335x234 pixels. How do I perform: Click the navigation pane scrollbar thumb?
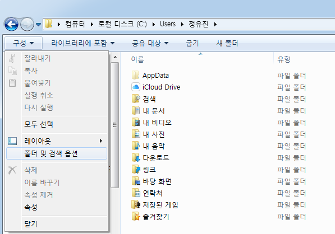114,125
